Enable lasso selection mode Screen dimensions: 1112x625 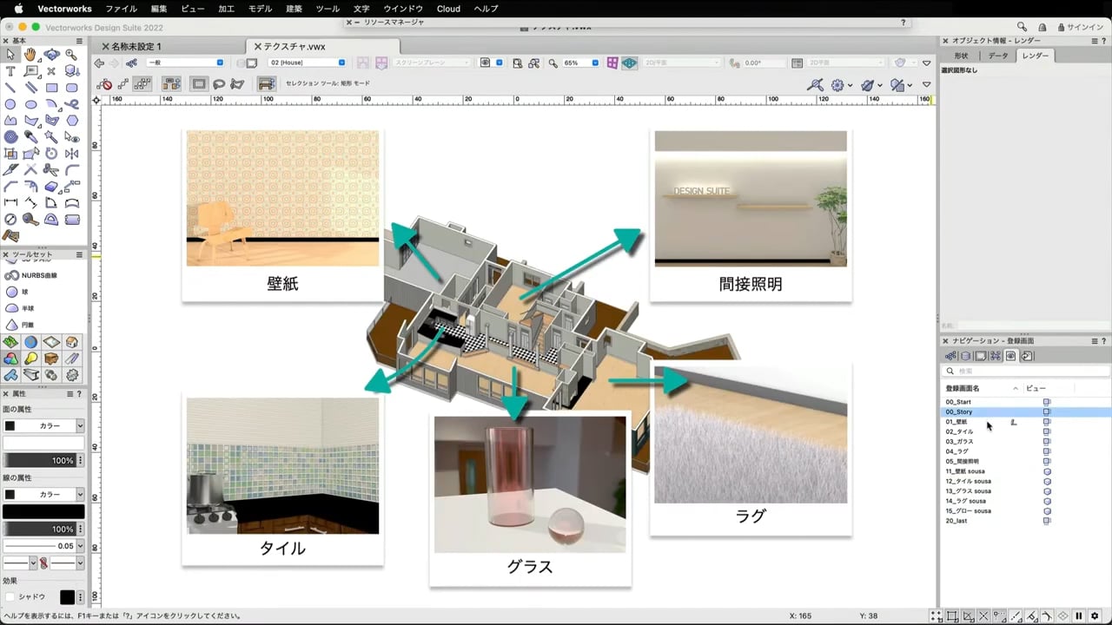point(219,84)
